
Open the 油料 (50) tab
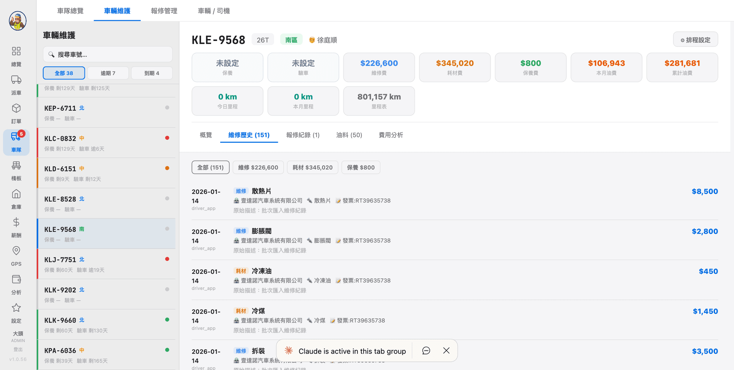[349, 135]
